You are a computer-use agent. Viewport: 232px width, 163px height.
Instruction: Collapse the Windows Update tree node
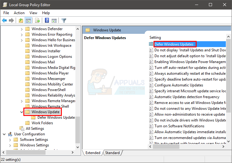tap(22, 112)
